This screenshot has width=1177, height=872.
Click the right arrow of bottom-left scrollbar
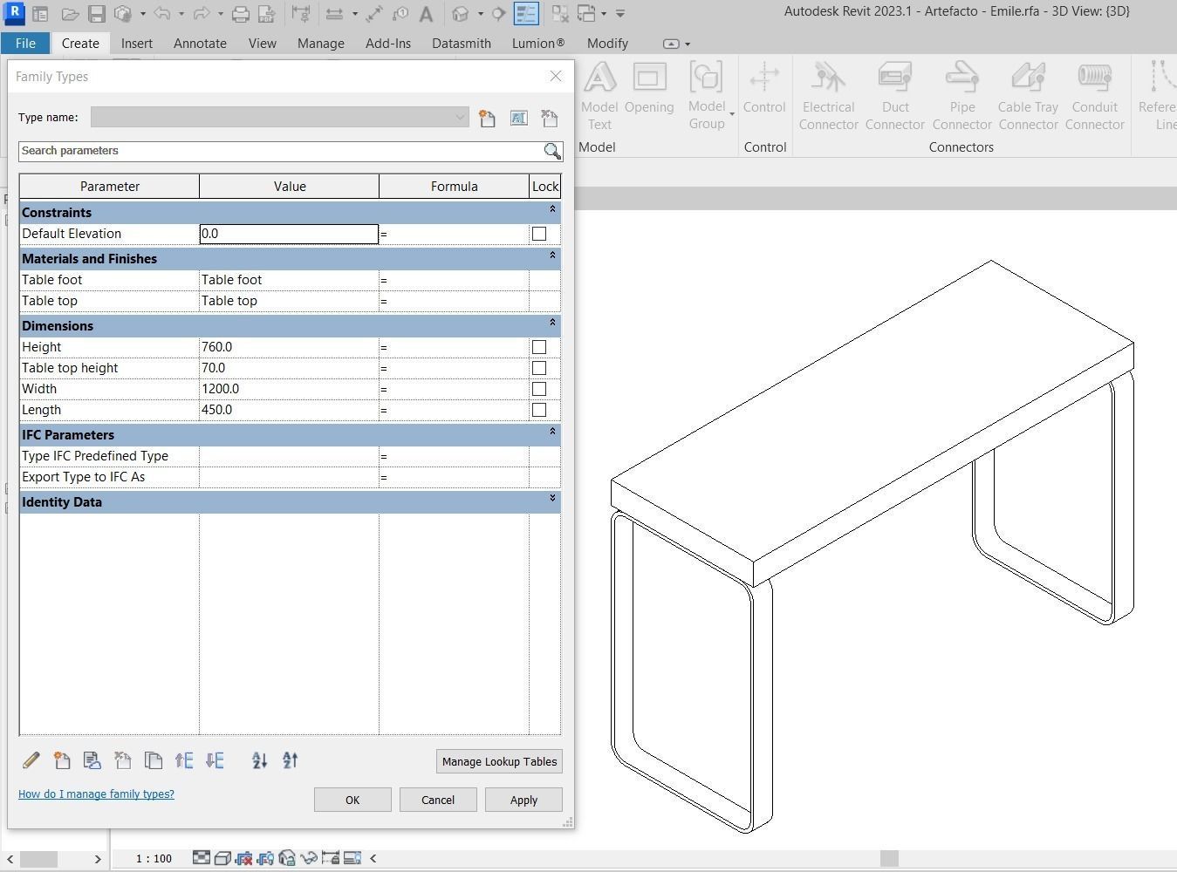98,859
